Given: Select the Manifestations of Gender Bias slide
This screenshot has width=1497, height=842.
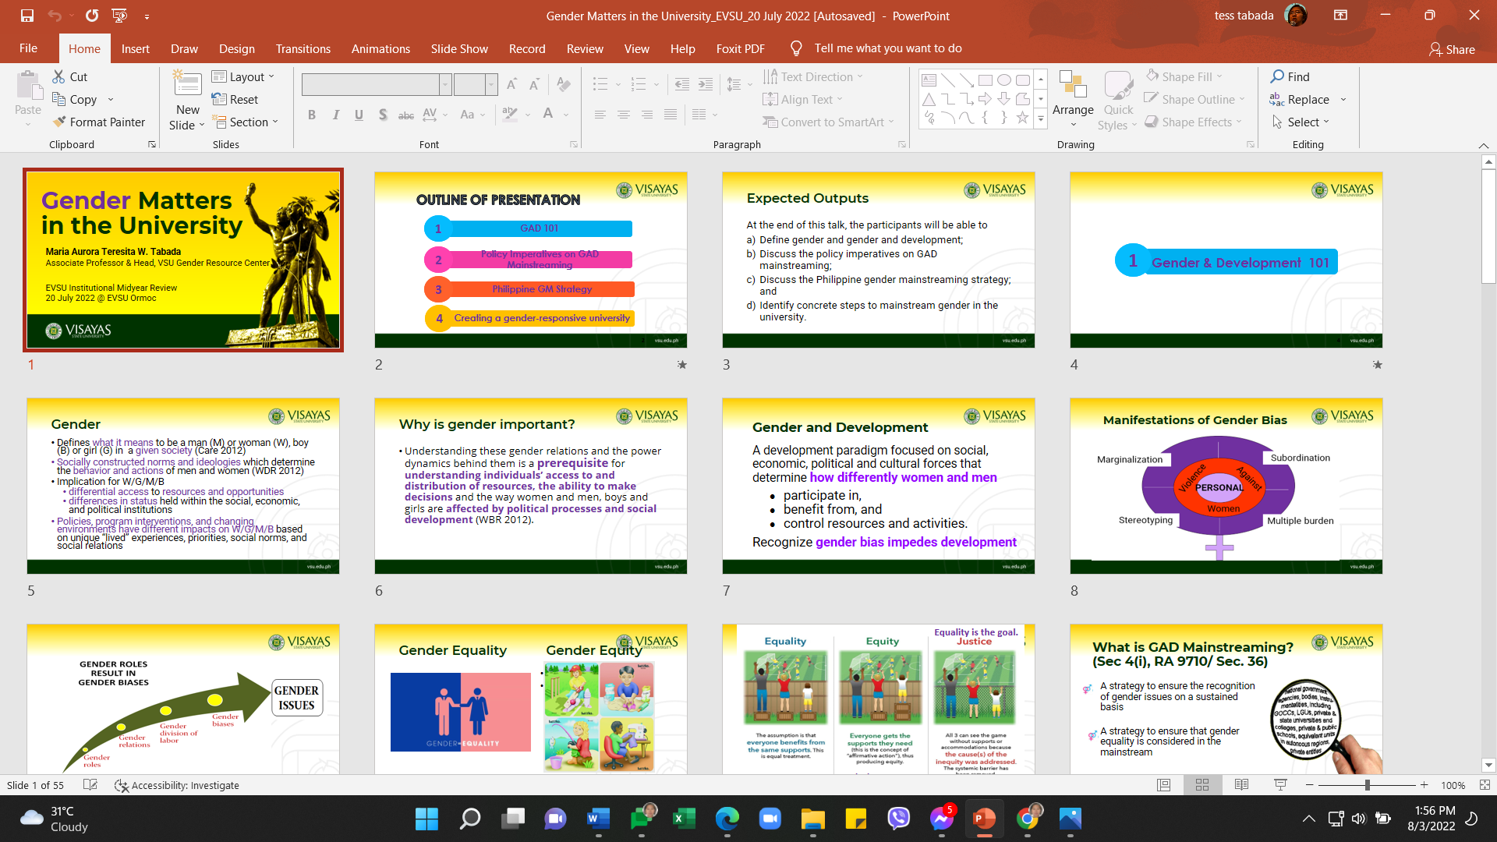Looking at the screenshot, I should [x=1226, y=486].
